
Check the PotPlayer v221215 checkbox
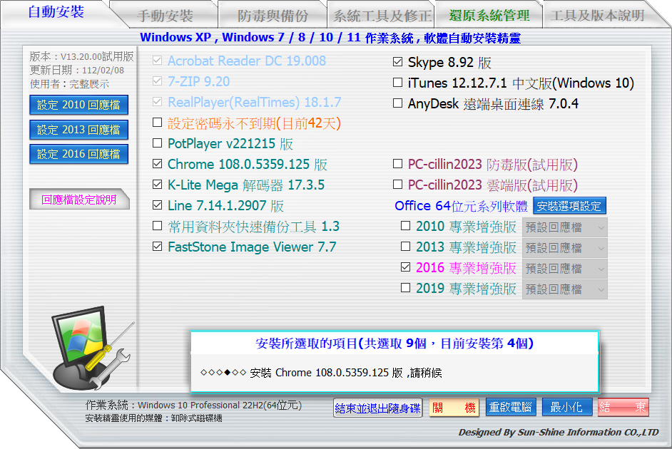158,144
